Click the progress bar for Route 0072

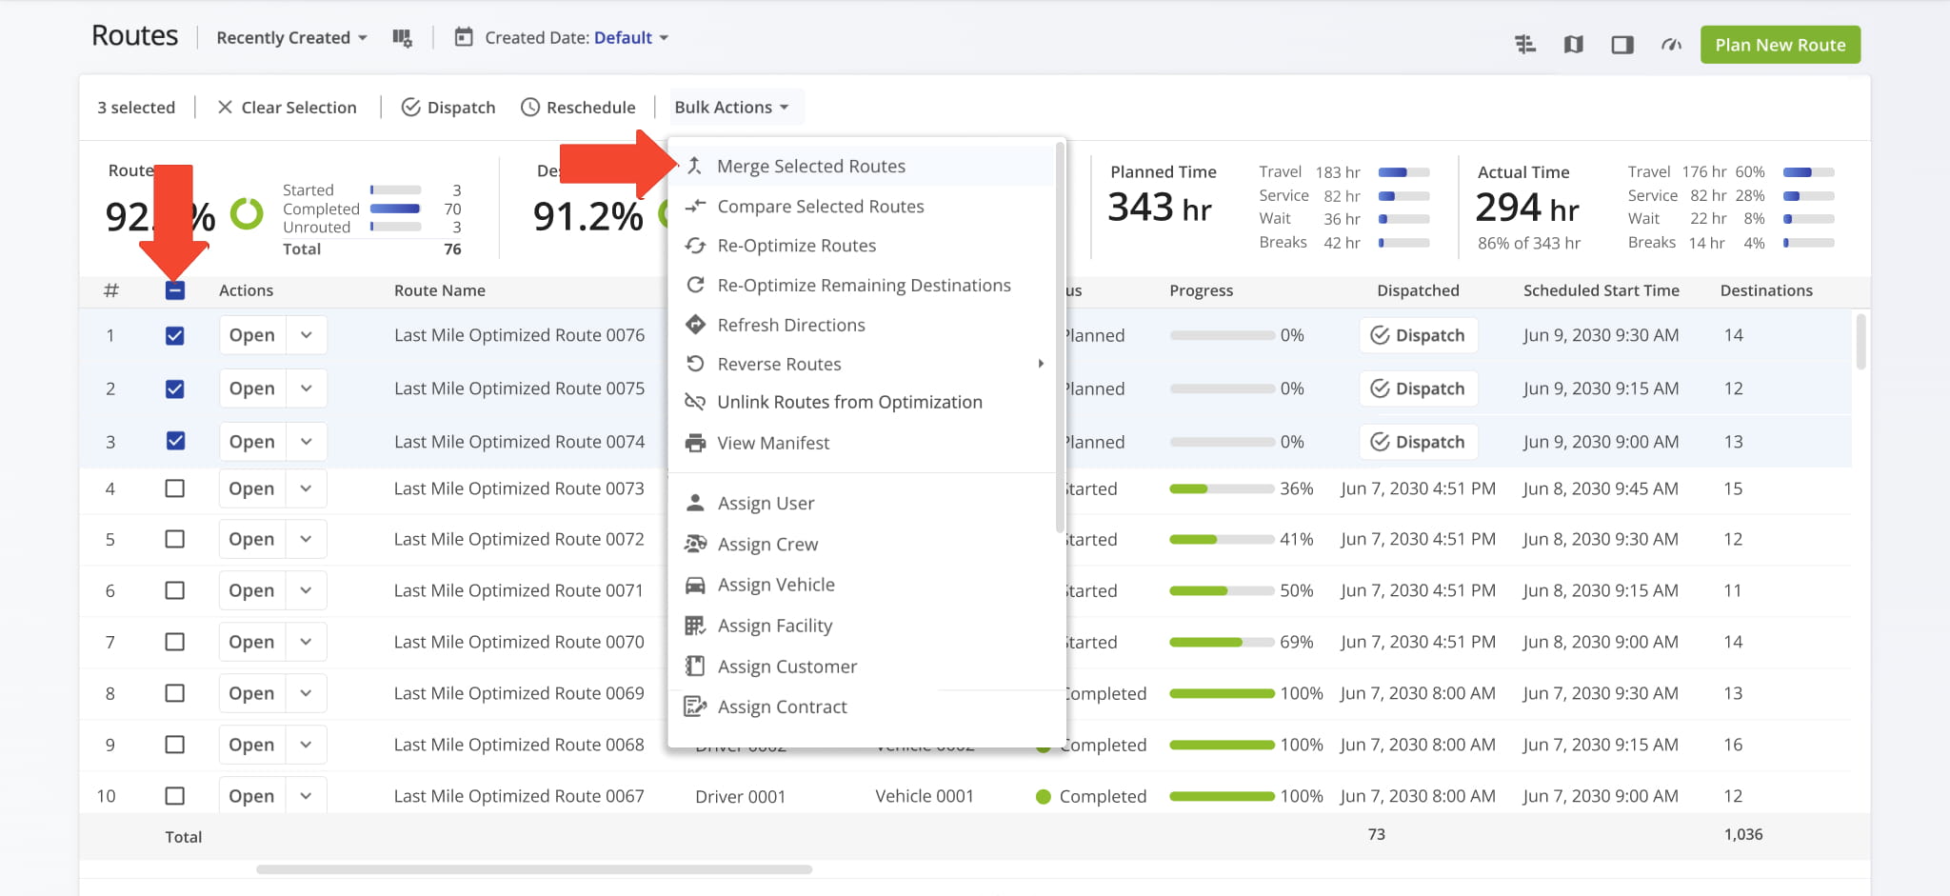coord(1222,540)
